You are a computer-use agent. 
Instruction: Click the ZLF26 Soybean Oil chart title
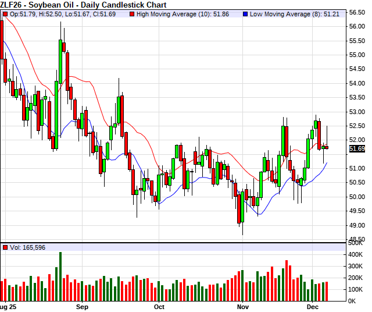73,4
